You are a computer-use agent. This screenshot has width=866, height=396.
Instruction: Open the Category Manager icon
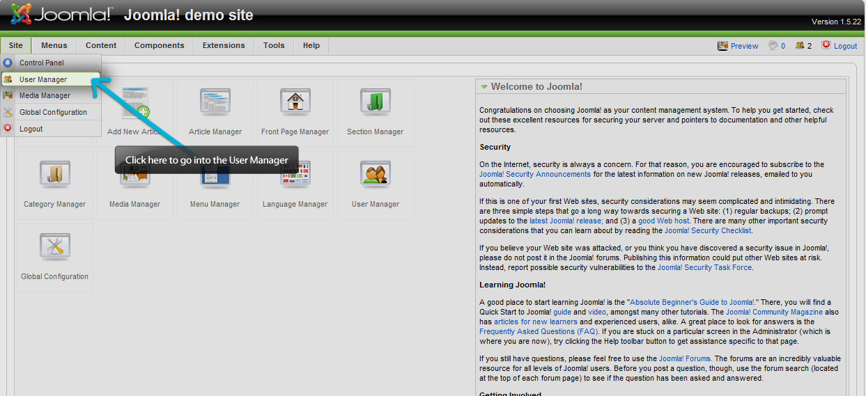click(54, 175)
